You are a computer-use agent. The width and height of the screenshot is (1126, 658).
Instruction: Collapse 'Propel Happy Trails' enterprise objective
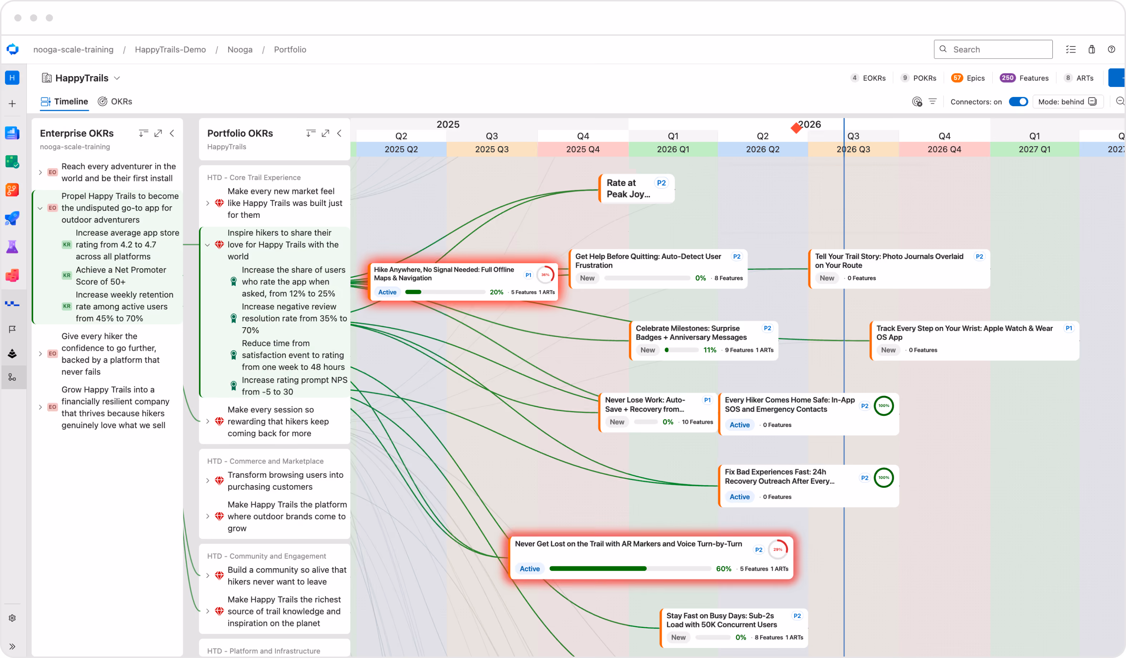pyautogui.click(x=40, y=208)
